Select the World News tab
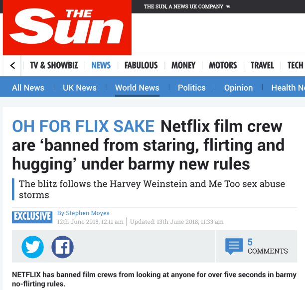The image size is (305, 290). pos(137,88)
